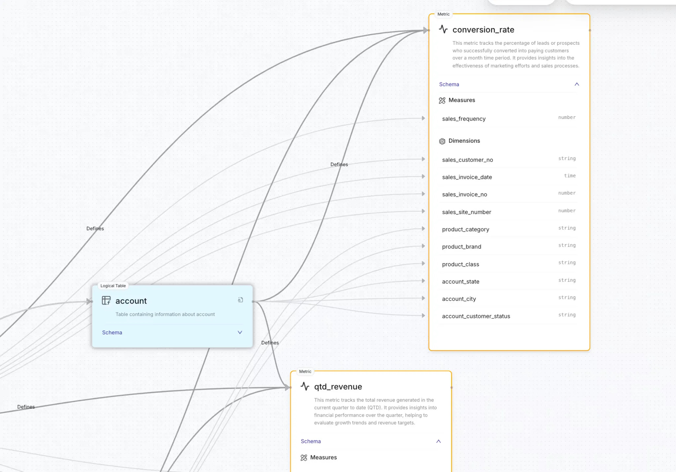The image size is (676, 472).
Task: Click the Measures icon in qtd_revenue card
Action: [x=304, y=457]
